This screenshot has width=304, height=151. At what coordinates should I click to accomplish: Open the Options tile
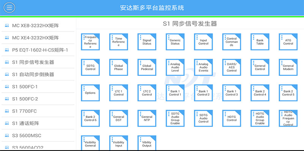coord(90,93)
